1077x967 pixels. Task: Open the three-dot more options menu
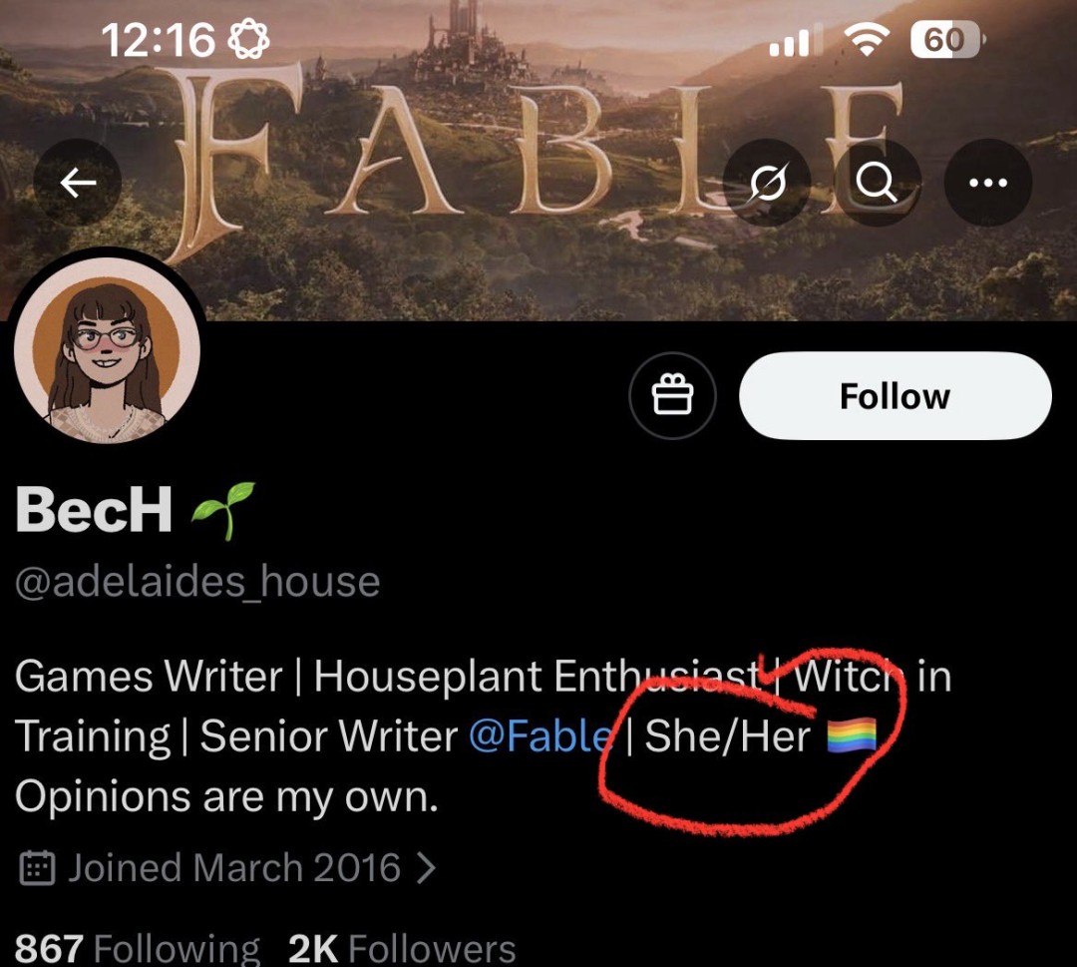pos(988,182)
